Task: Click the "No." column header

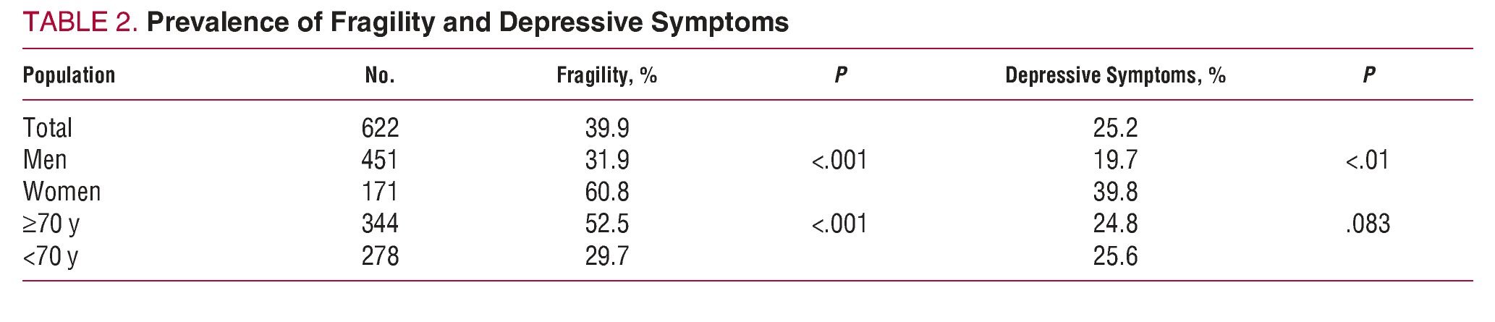Action: [380, 75]
